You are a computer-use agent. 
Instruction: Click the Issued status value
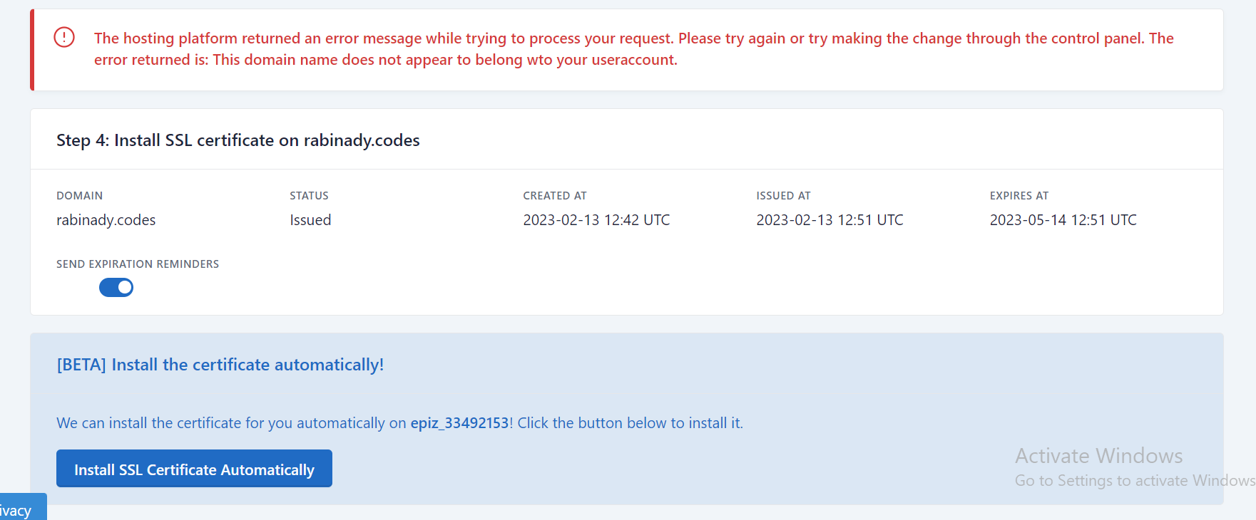[310, 220]
